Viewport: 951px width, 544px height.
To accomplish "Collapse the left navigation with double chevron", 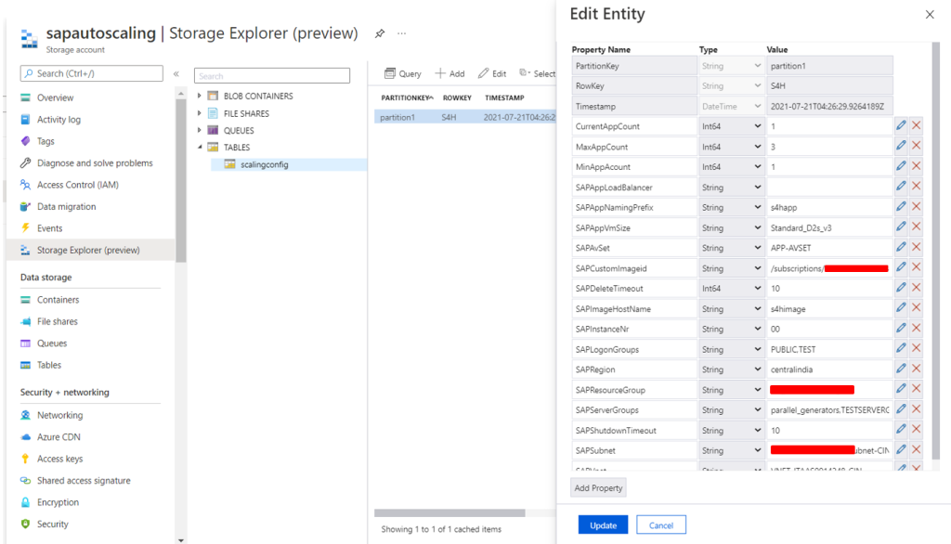I will [176, 74].
